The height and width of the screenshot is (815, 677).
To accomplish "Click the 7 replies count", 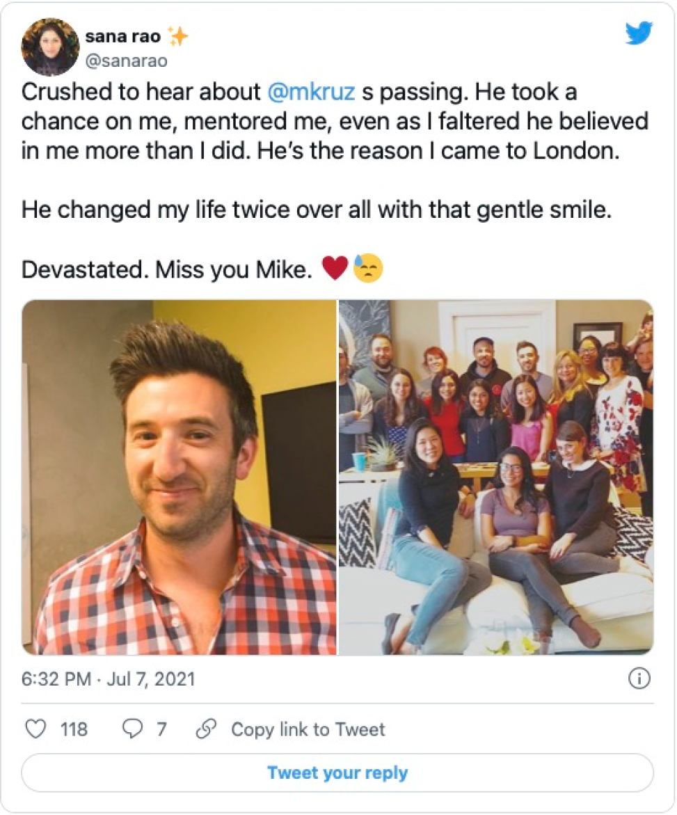I will coord(161,729).
